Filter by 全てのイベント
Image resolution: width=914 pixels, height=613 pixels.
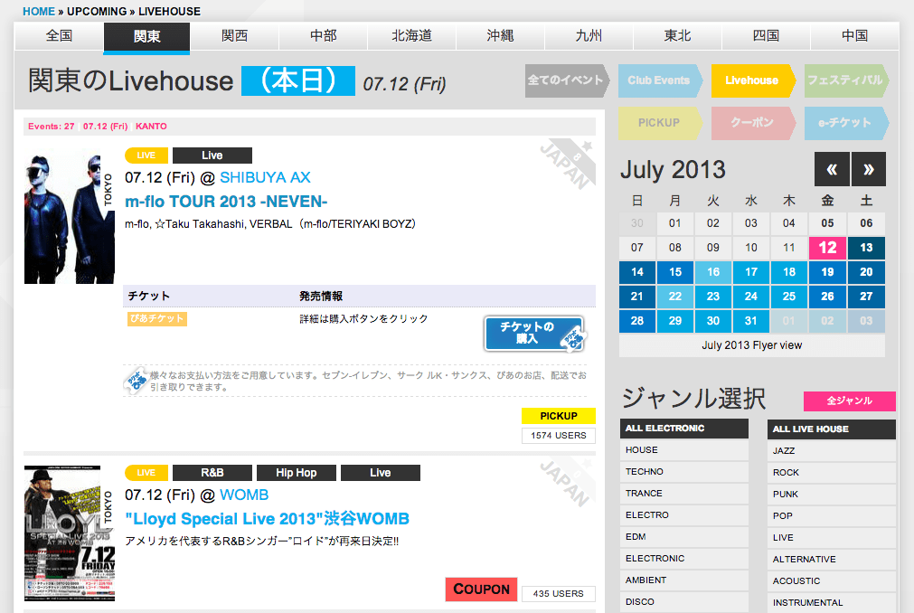567,80
